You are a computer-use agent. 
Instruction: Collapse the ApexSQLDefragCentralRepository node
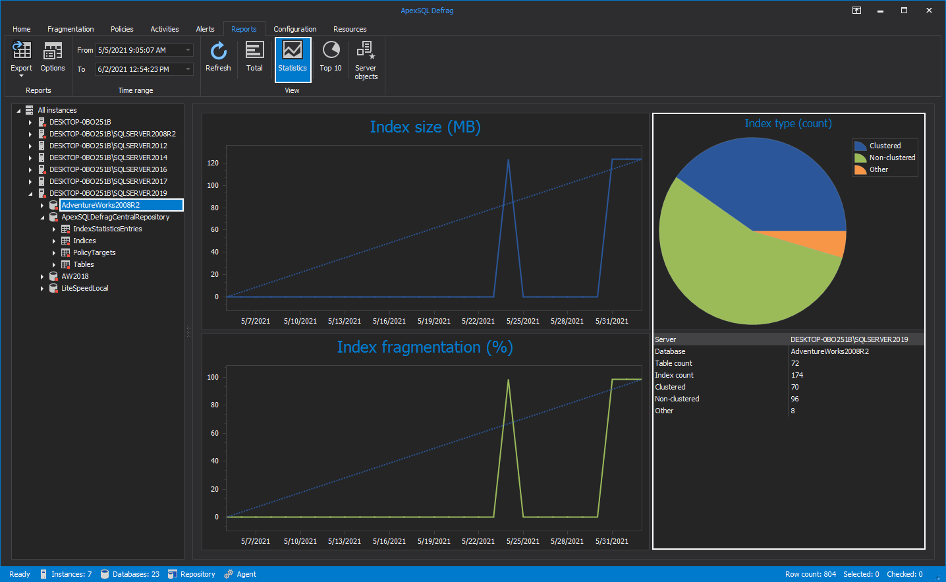(x=42, y=217)
